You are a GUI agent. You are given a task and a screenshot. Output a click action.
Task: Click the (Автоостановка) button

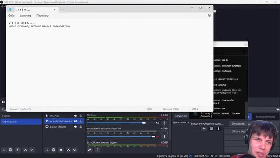tap(266, 117)
